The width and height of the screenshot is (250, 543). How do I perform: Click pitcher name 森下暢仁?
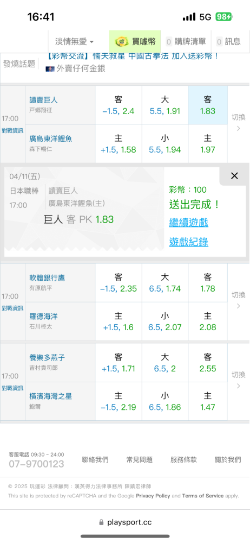[41, 149]
